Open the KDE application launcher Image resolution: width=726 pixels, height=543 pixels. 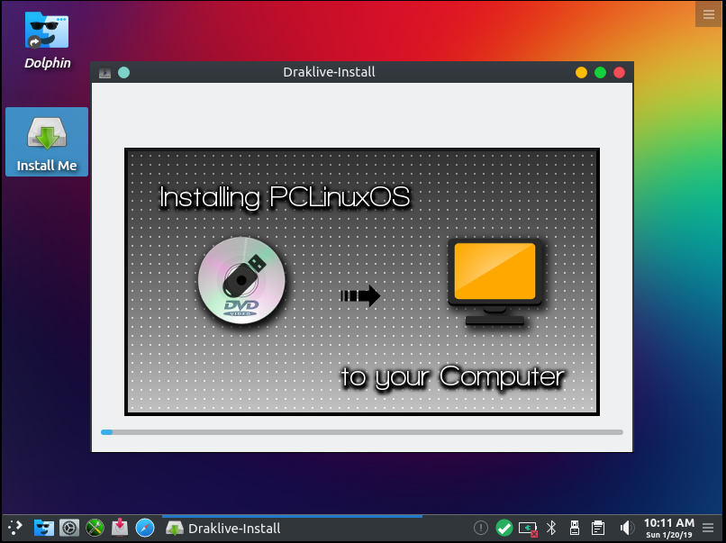click(15, 528)
